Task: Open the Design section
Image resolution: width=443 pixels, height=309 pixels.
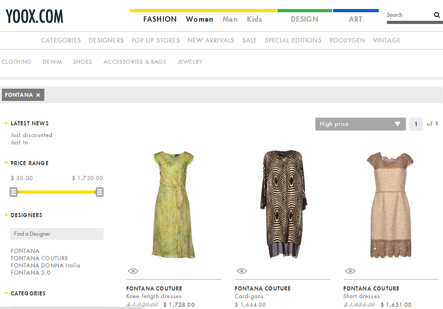Action: point(305,19)
